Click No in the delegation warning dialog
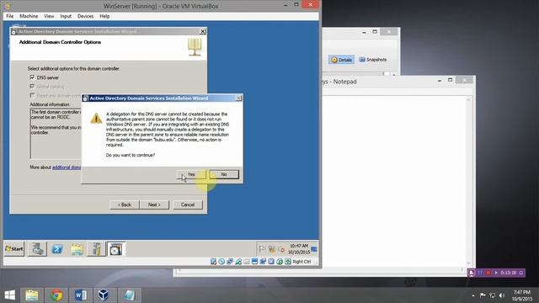This screenshot has height=303, width=539. click(224, 174)
